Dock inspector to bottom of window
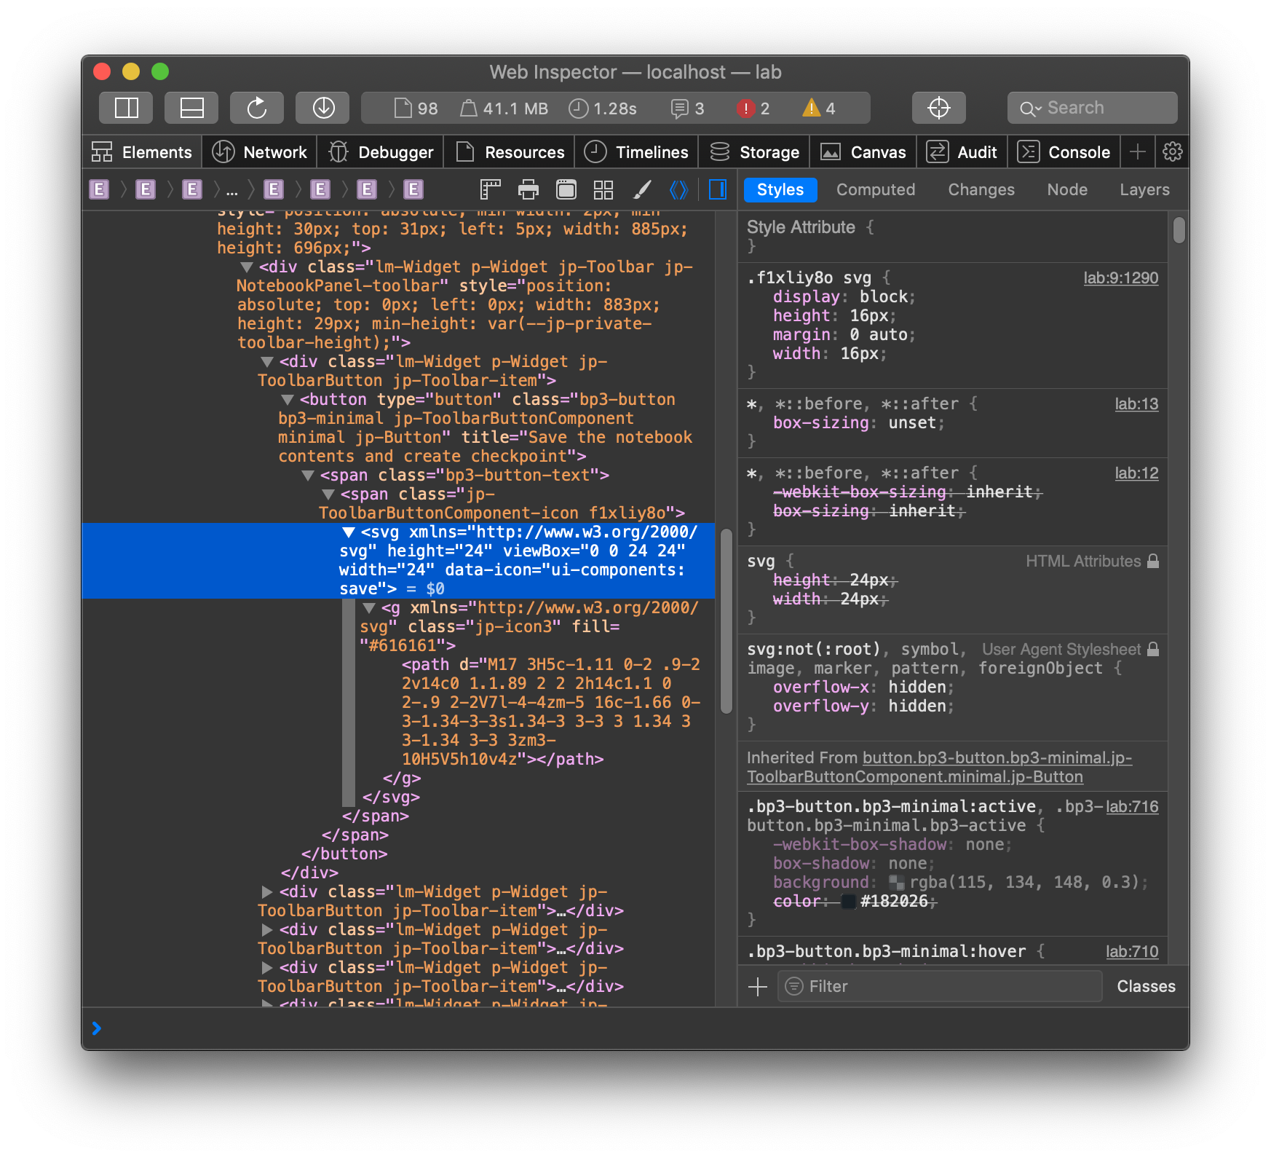The height and width of the screenshot is (1158, 1271). pos(191,108)
